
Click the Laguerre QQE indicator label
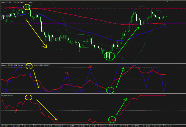point(26,65)
